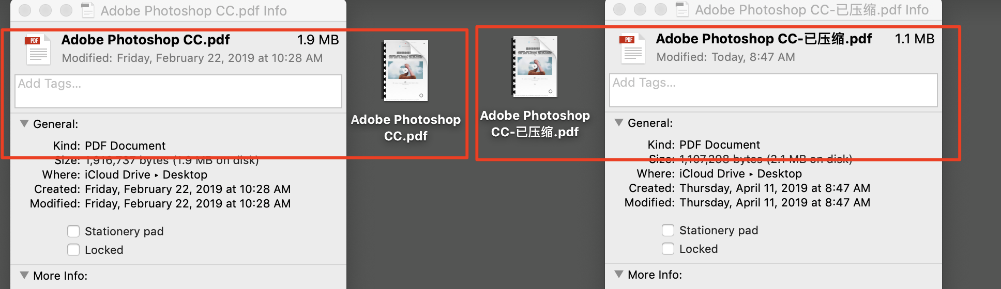Collapse More Info section in CC.pdf Info window
The width and height of the screenshot is (1001, 289).
click(x=24, y=275)
